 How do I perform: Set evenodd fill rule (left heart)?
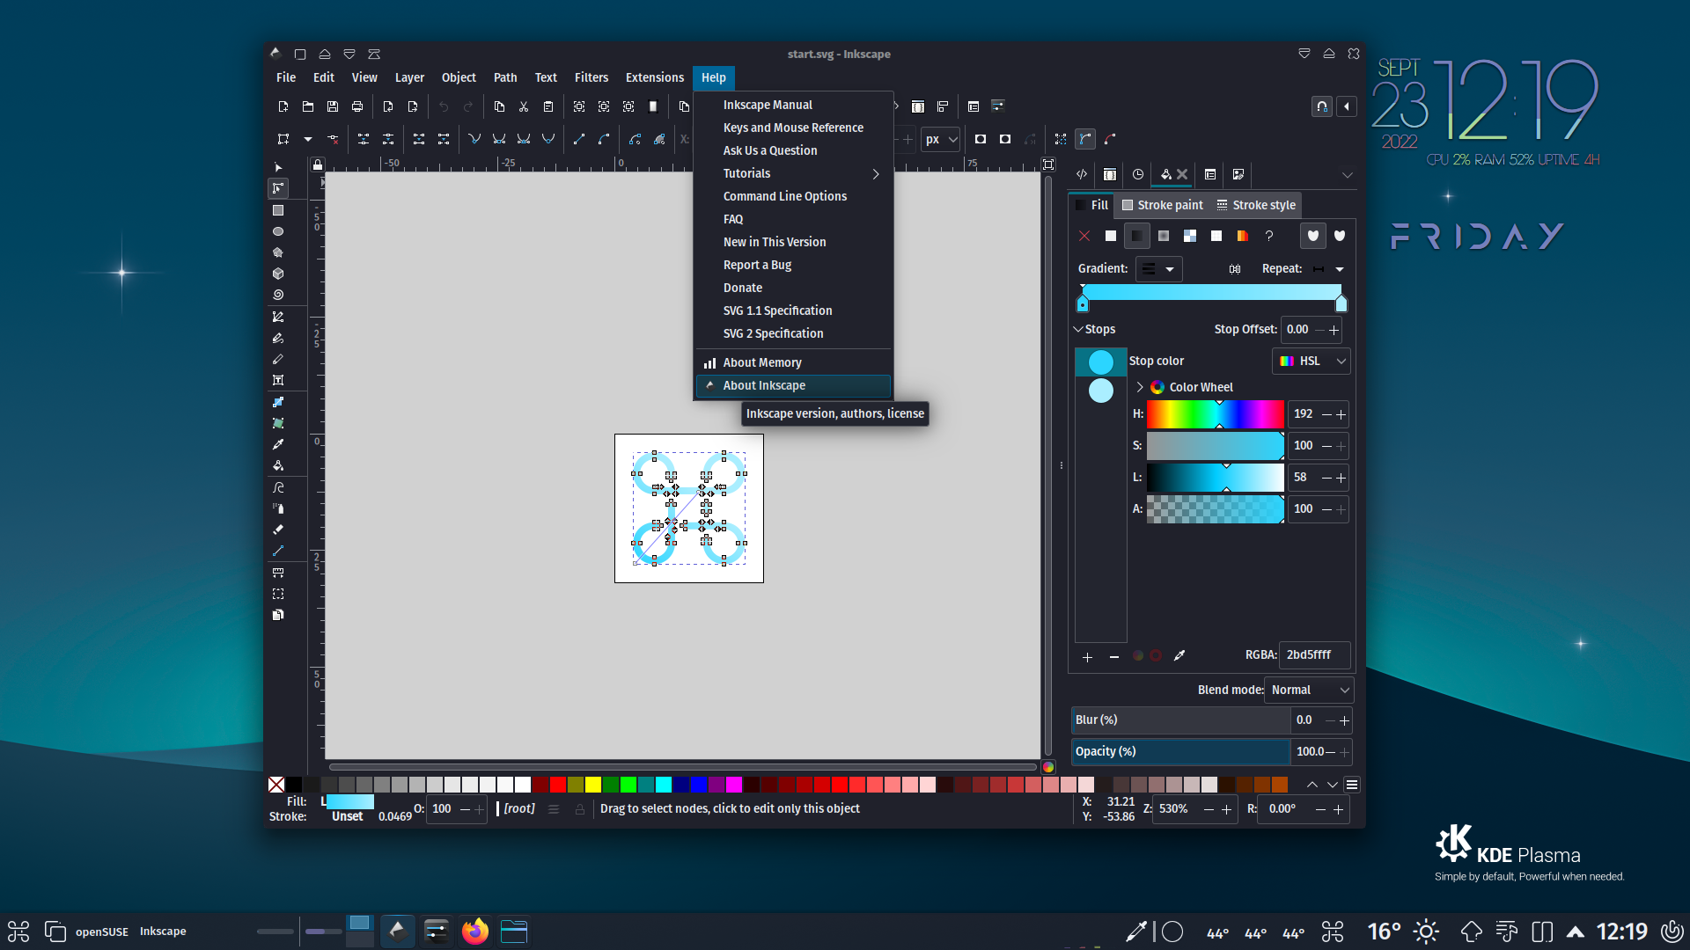[x=1313, y=236]
